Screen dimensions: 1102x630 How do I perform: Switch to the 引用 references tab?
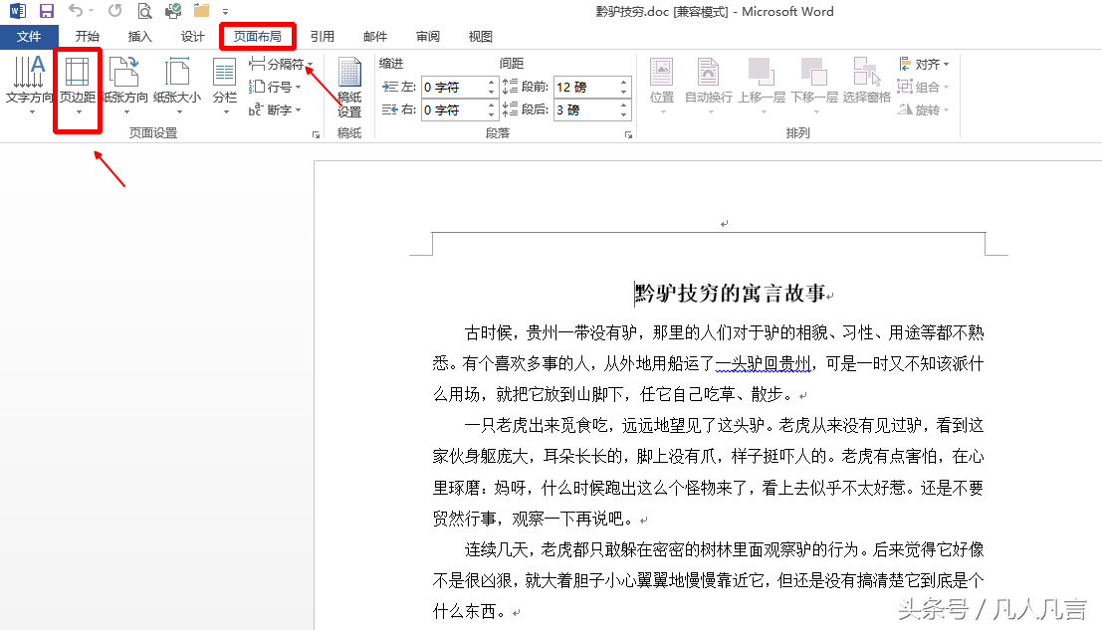click(x=323, y=37)
